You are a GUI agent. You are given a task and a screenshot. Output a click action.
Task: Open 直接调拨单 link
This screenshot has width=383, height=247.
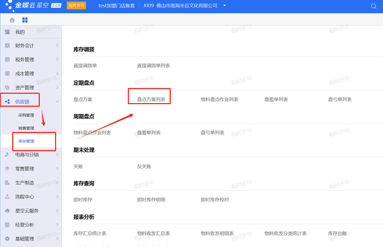point(85,66)
